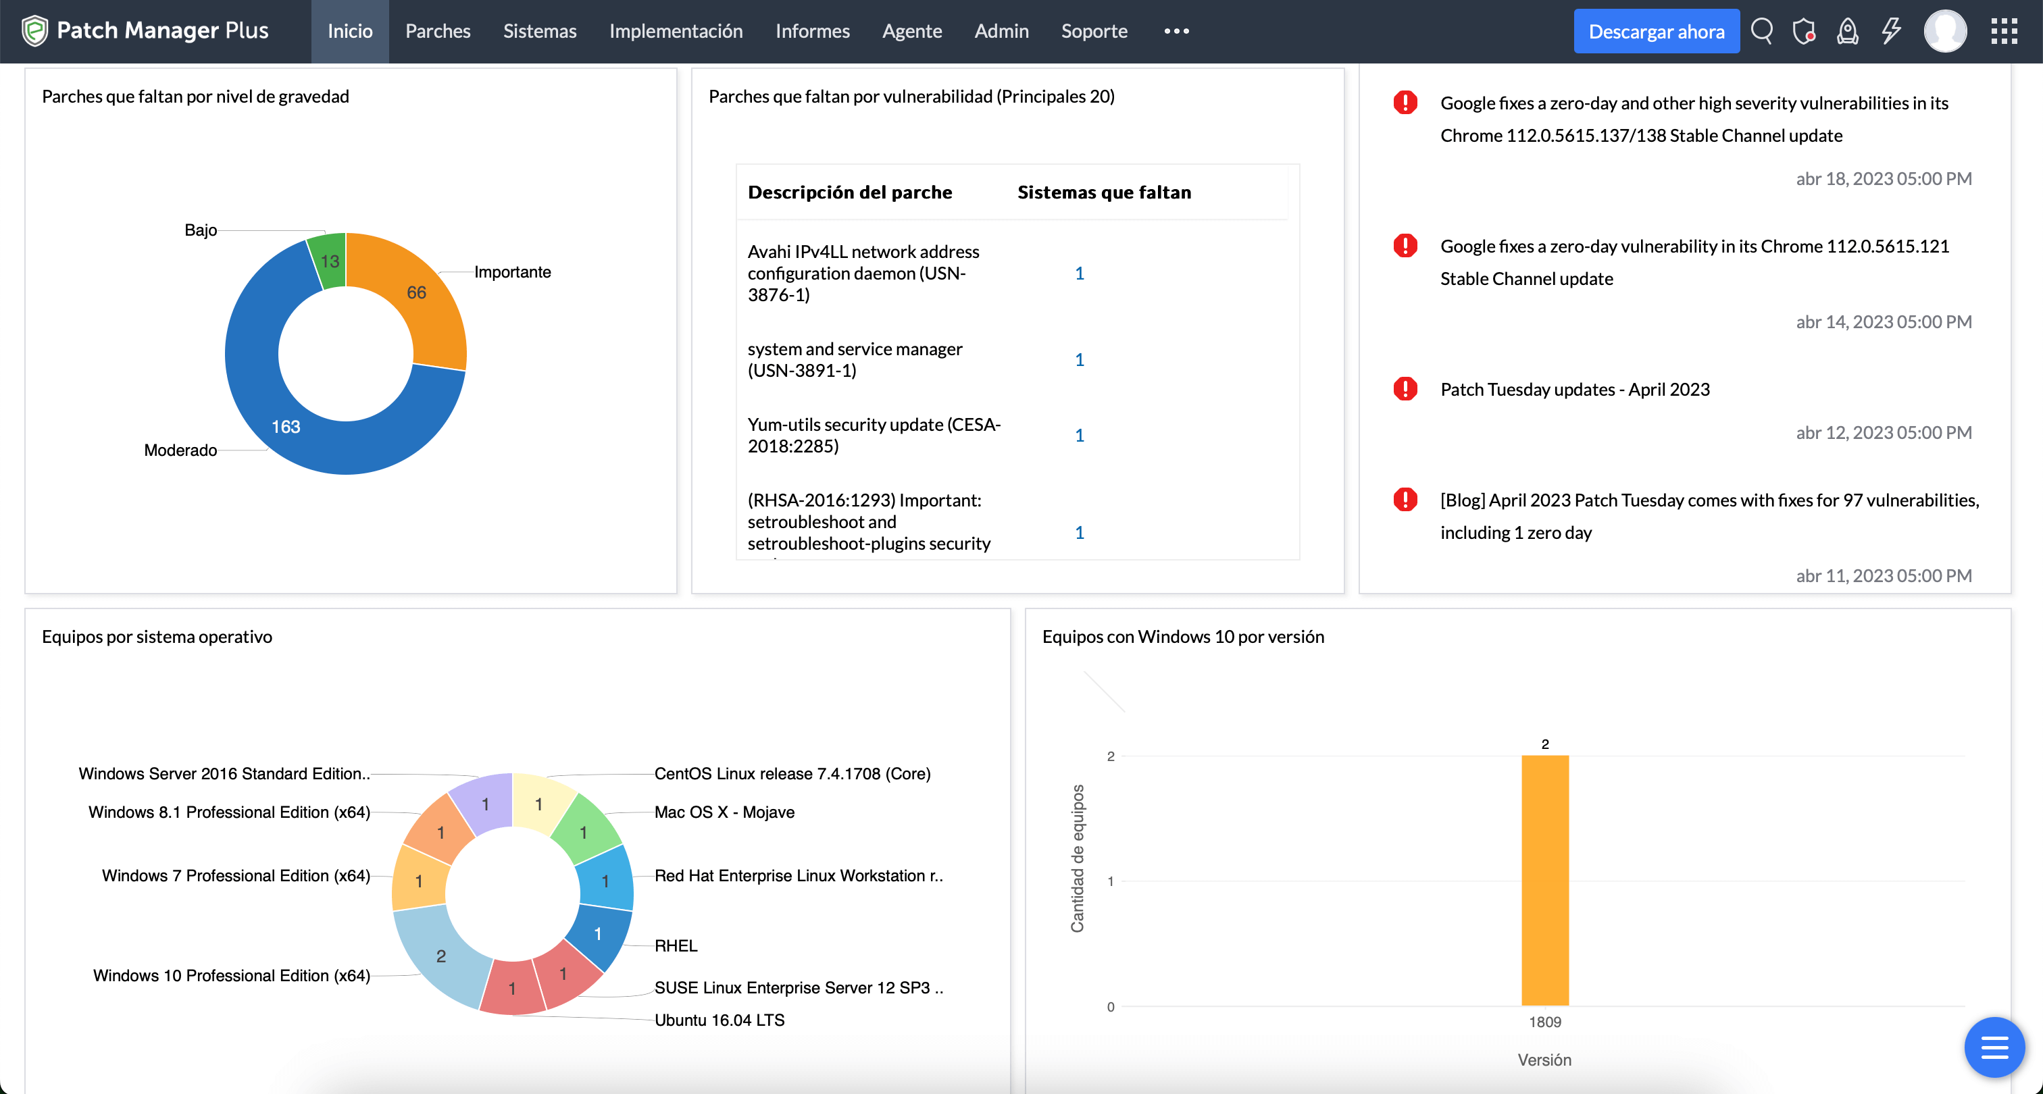The image size is (2043, 1094).
Task: Click the Sistemas que faltan column header
Action: [1104, 192]
